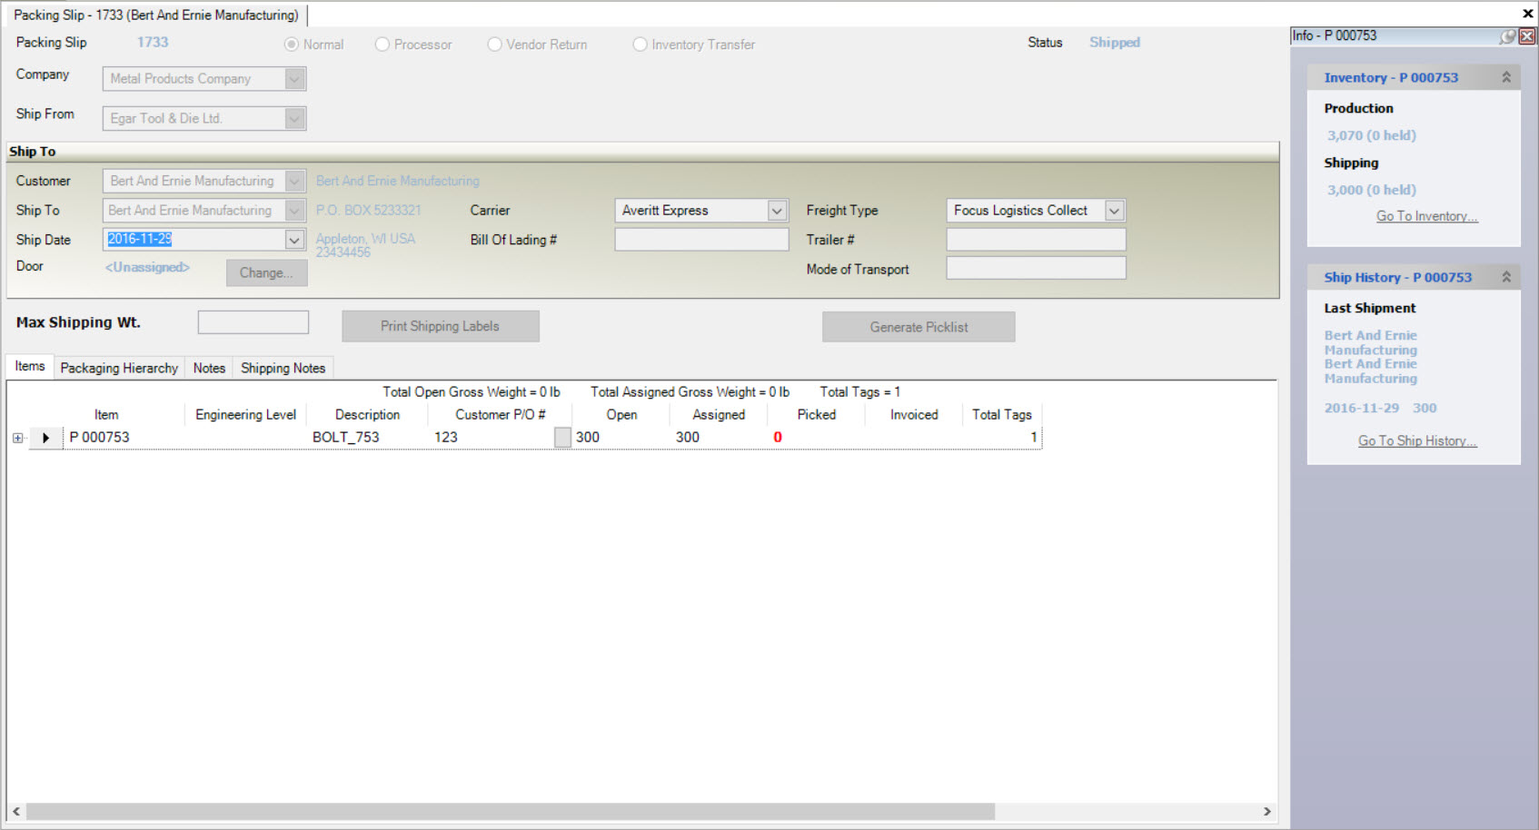Open the Ship To dropdown
This screenshot has height=830, width=1539.
pyautogui.click(x=294, y=210)
